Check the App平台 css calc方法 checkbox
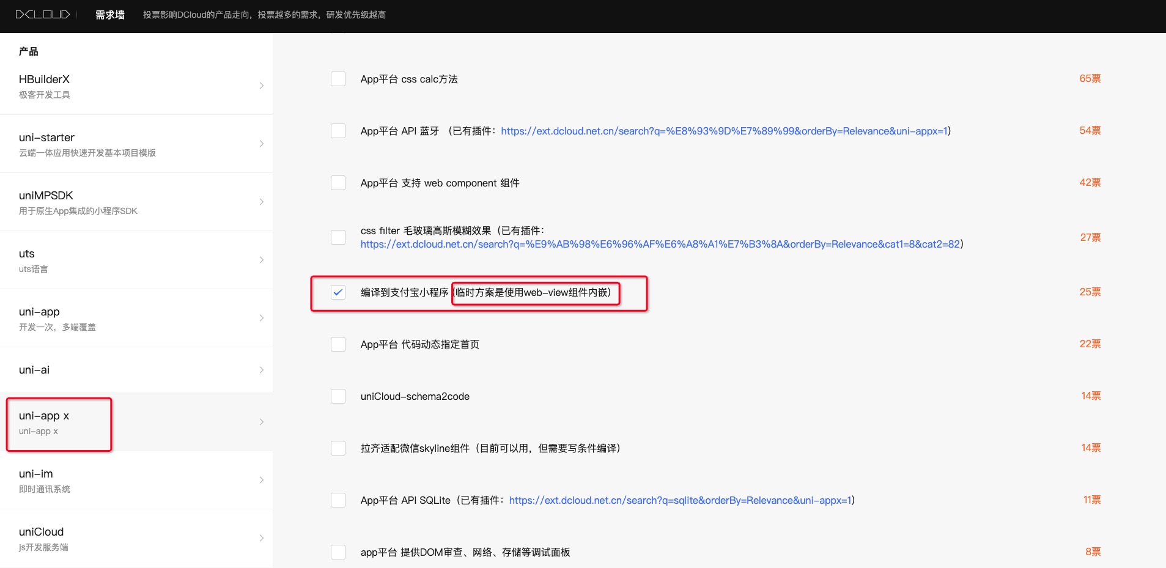This screenshot has width=1166, height=568. [x=338, y=79]
